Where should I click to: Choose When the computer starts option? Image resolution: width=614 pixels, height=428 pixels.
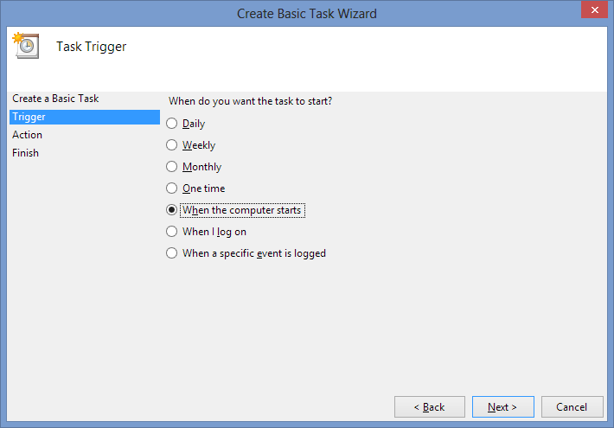click(172, 210)
